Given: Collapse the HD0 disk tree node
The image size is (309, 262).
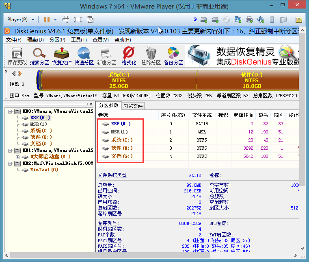Looking at the screenshot, I should coord(10,111).
